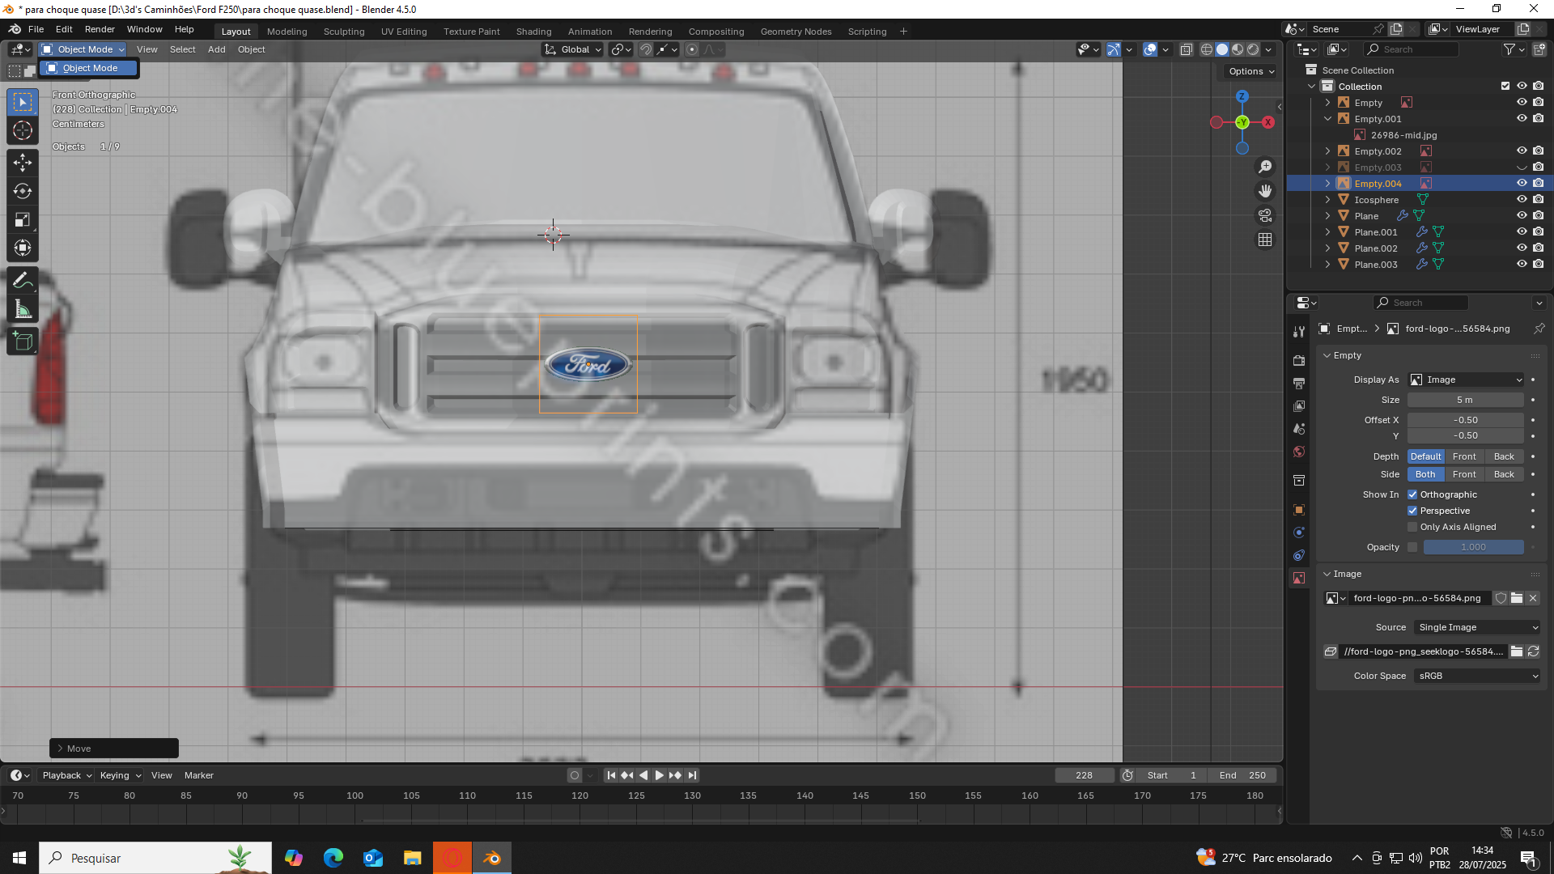Screen dimensions: 1554x874
Task: Uncheck the Perspective checkbox
Action: tap(1412, 511)
